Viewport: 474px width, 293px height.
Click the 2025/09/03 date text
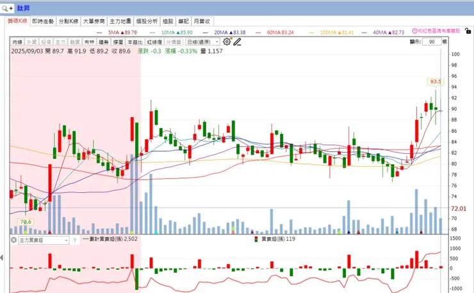click(27, 51)
